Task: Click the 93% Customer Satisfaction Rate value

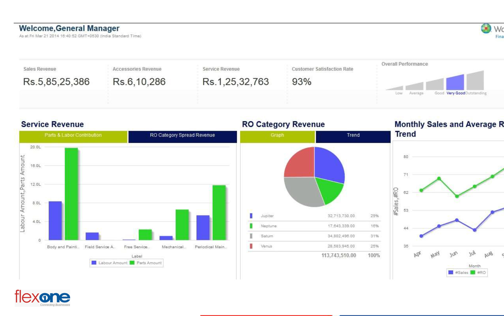Action: click(x=301, y=82)
